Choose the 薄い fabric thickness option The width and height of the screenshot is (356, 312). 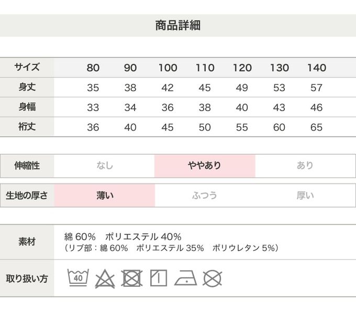click(104, 196)
